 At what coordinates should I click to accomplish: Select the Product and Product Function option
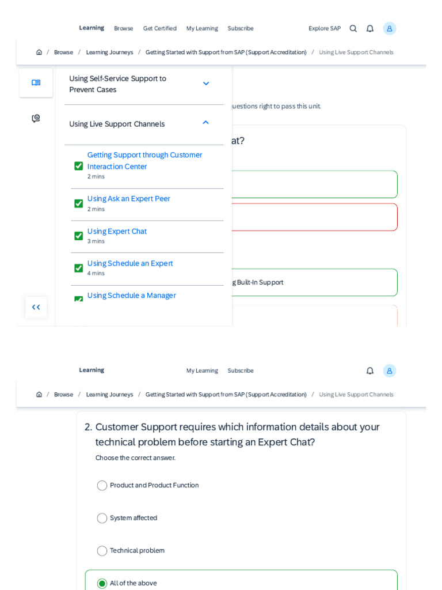[x=102, y=486]
